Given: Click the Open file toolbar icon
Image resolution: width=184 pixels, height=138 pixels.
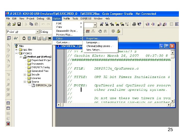Looking at the screenshot, I should click(x=14, y=24).
